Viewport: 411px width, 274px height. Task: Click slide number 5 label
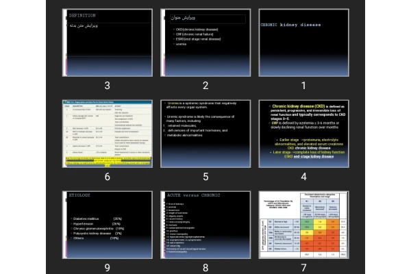206,177
